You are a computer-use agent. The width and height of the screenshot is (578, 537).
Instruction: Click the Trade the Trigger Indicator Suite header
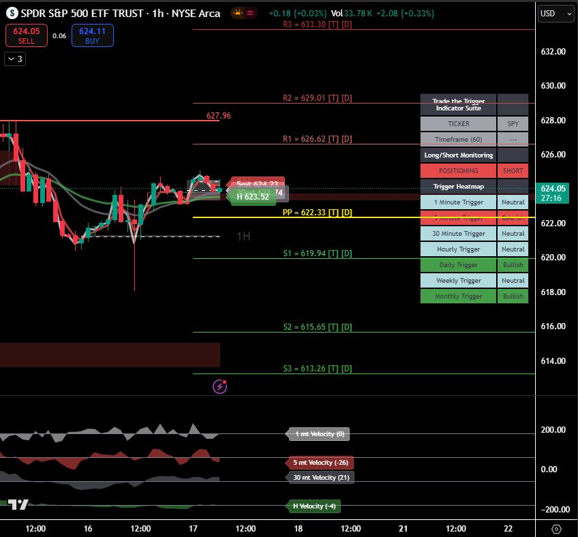pos(459,105)
